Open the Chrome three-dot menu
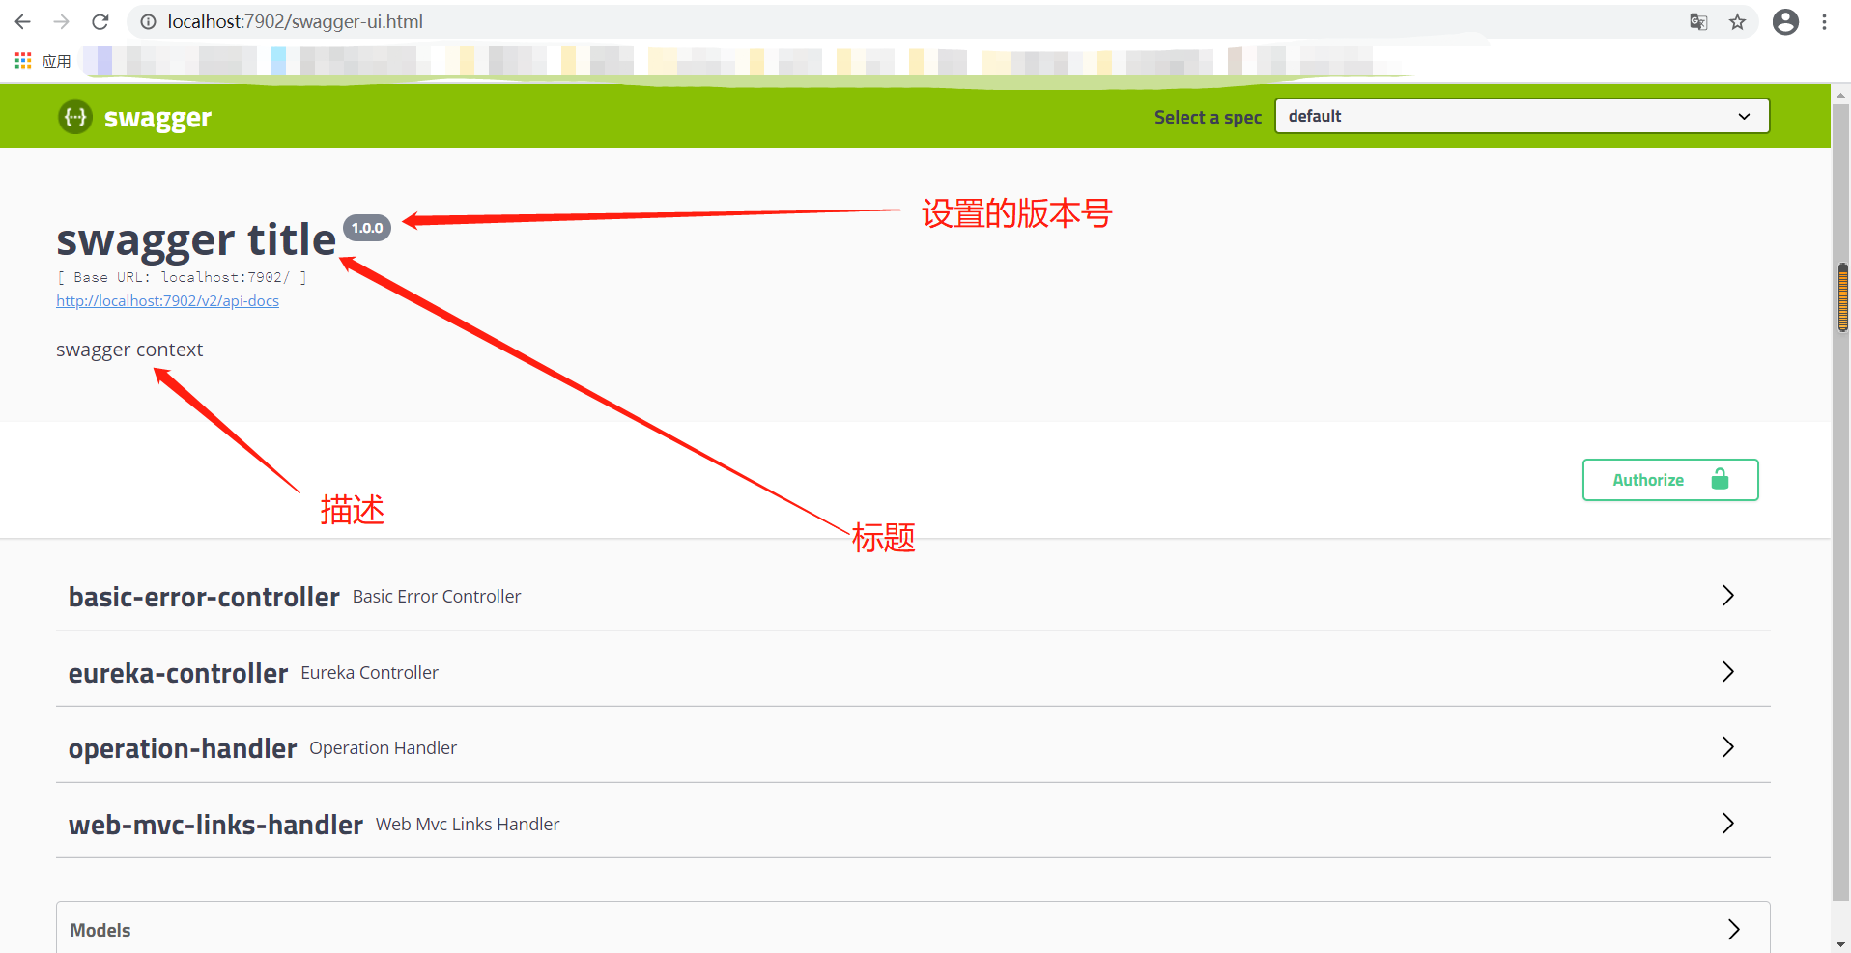 1825,21
